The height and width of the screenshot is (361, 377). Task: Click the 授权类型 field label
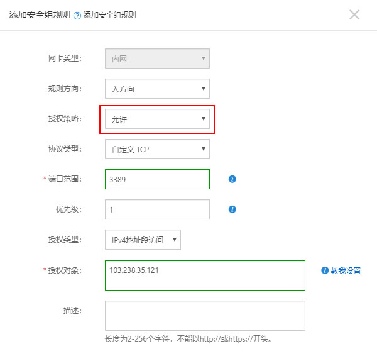(x=65, y=240)
